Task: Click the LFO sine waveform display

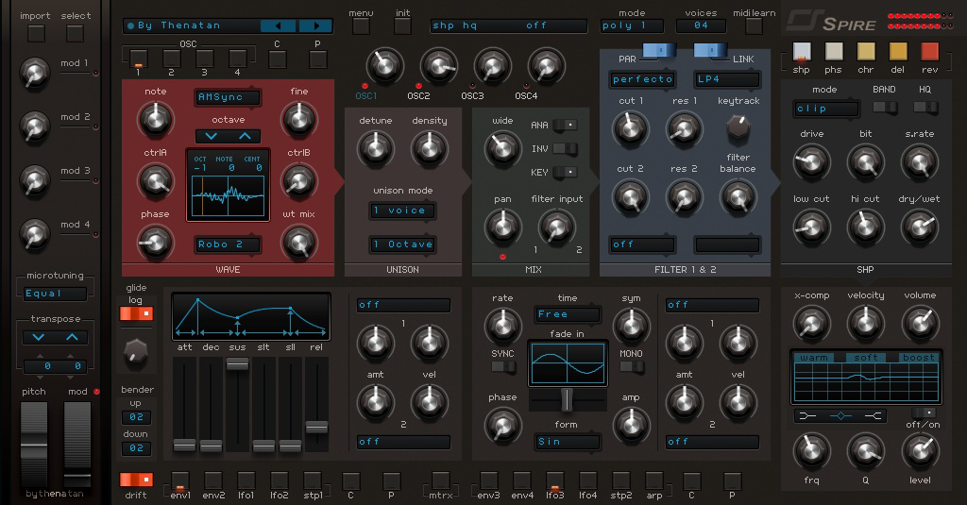Action: pyautogui.click(x=568, y=363)
